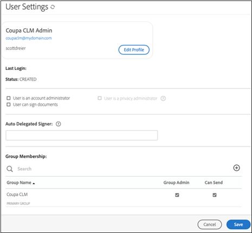252x233 pixels.
Task: Save the user settings
Action: click(x=238, y=224)
